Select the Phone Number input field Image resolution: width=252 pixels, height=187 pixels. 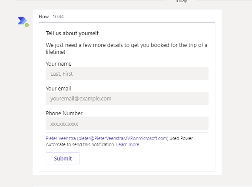click(127, 123)
